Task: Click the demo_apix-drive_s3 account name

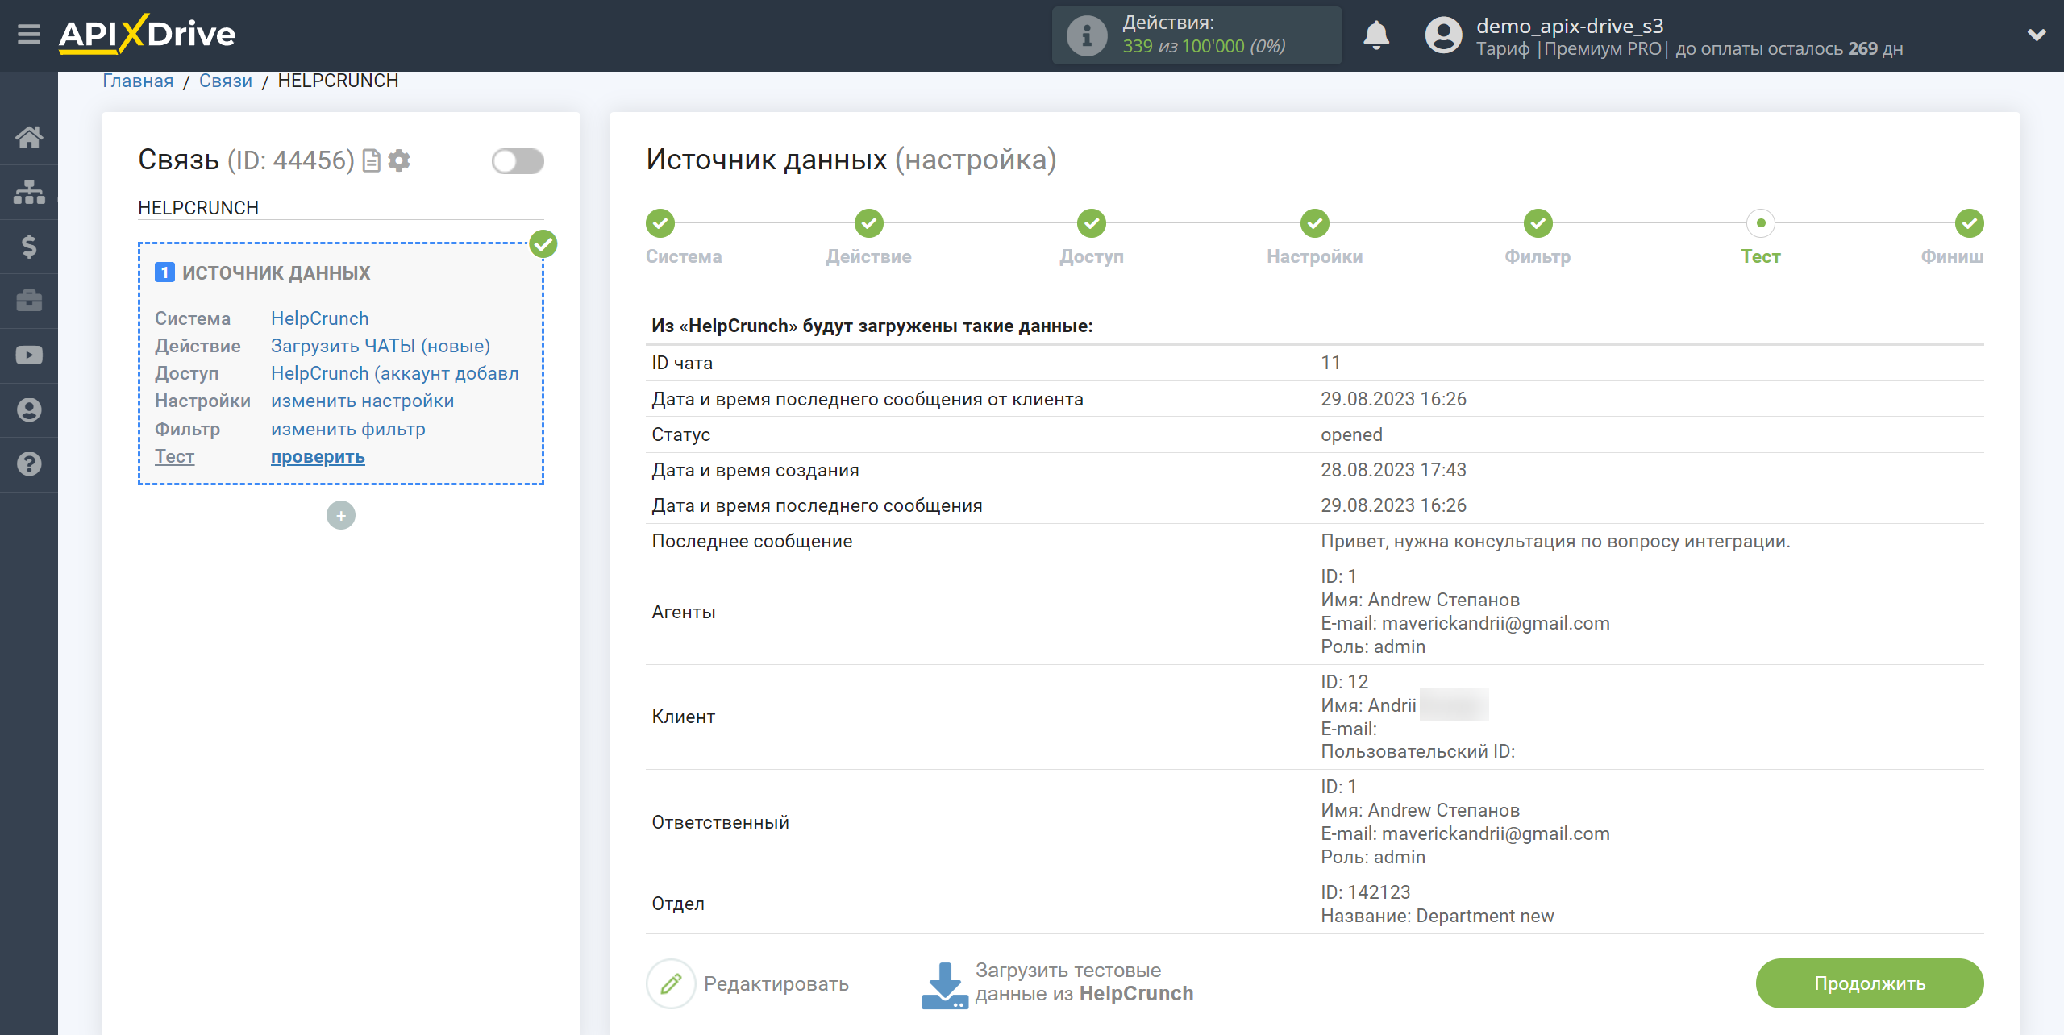Action: click(1570, 26)
